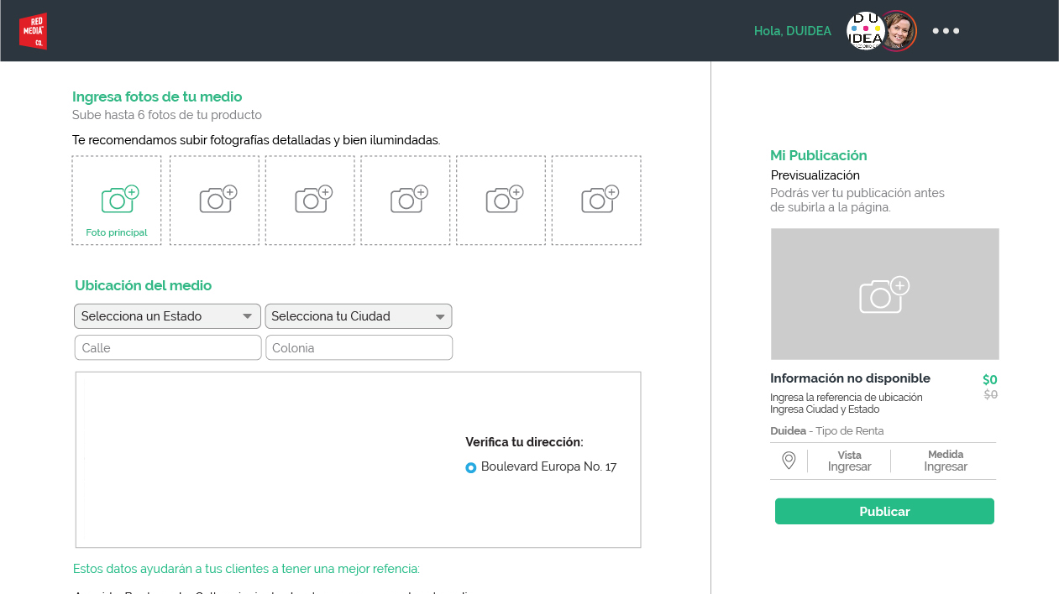Click the user profile photo avatar
The height and width of the screenshot is (594, 1059).
pyautogui.click(x=899, y=31)
